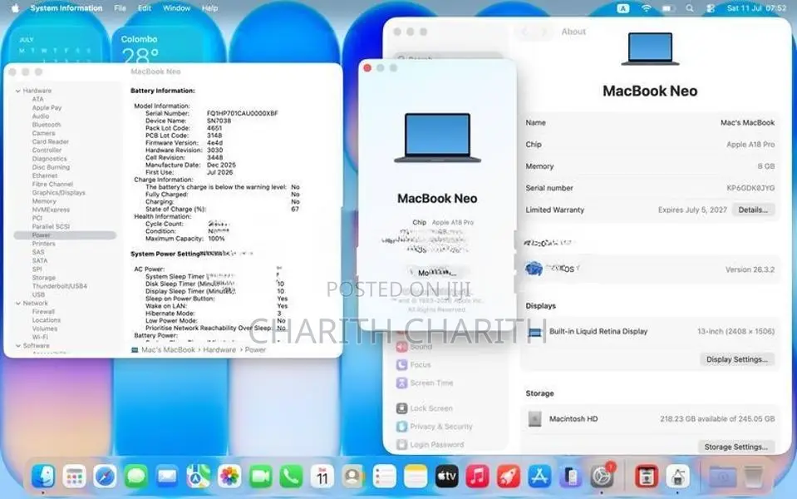
Task: Select Storage in Hardware list
Action: pyautogui.click(x=44, y=278)
